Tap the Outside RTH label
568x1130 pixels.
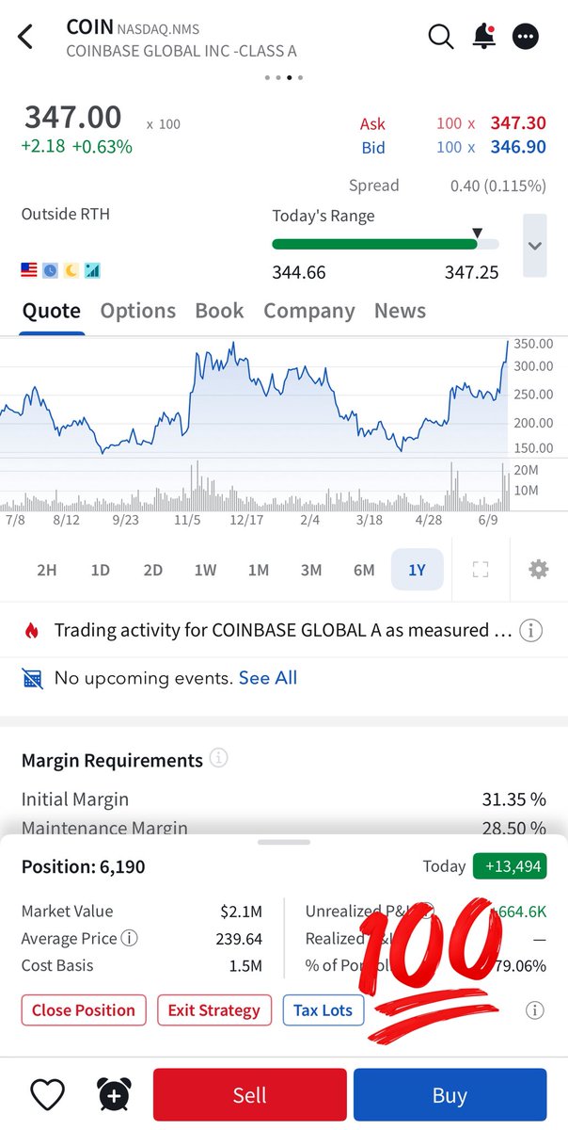[66, 214]
